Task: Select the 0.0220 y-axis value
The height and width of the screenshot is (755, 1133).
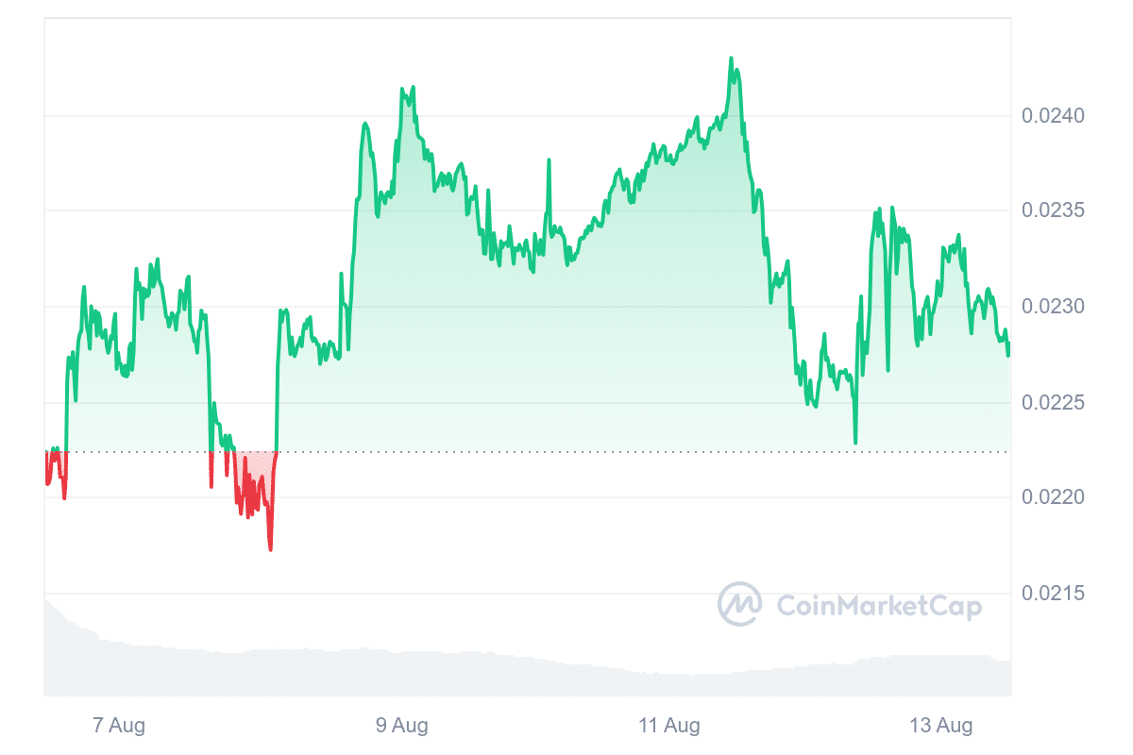Action: 1053,497
